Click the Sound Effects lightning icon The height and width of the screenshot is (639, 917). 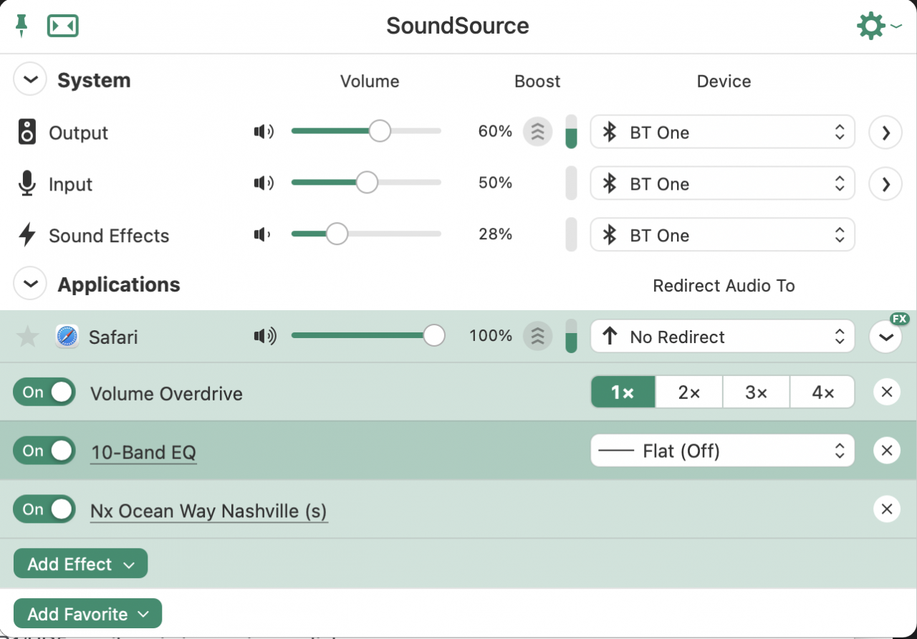click(27, 235)
